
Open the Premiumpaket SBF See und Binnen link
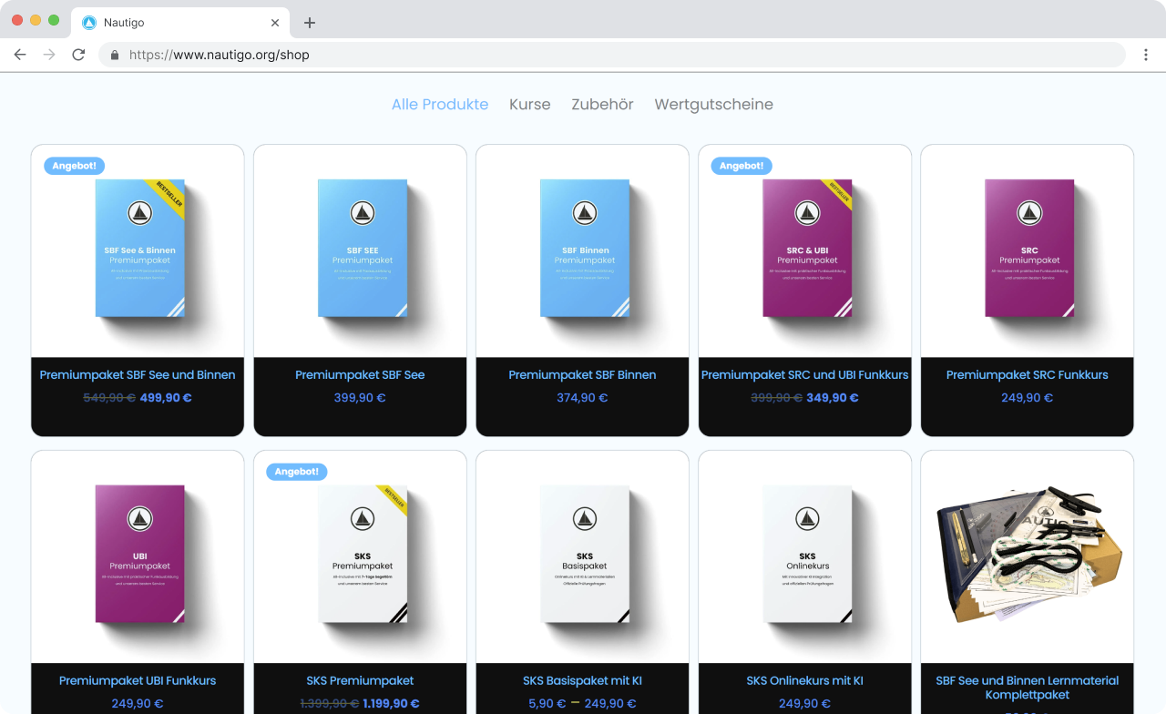[138, 374]
